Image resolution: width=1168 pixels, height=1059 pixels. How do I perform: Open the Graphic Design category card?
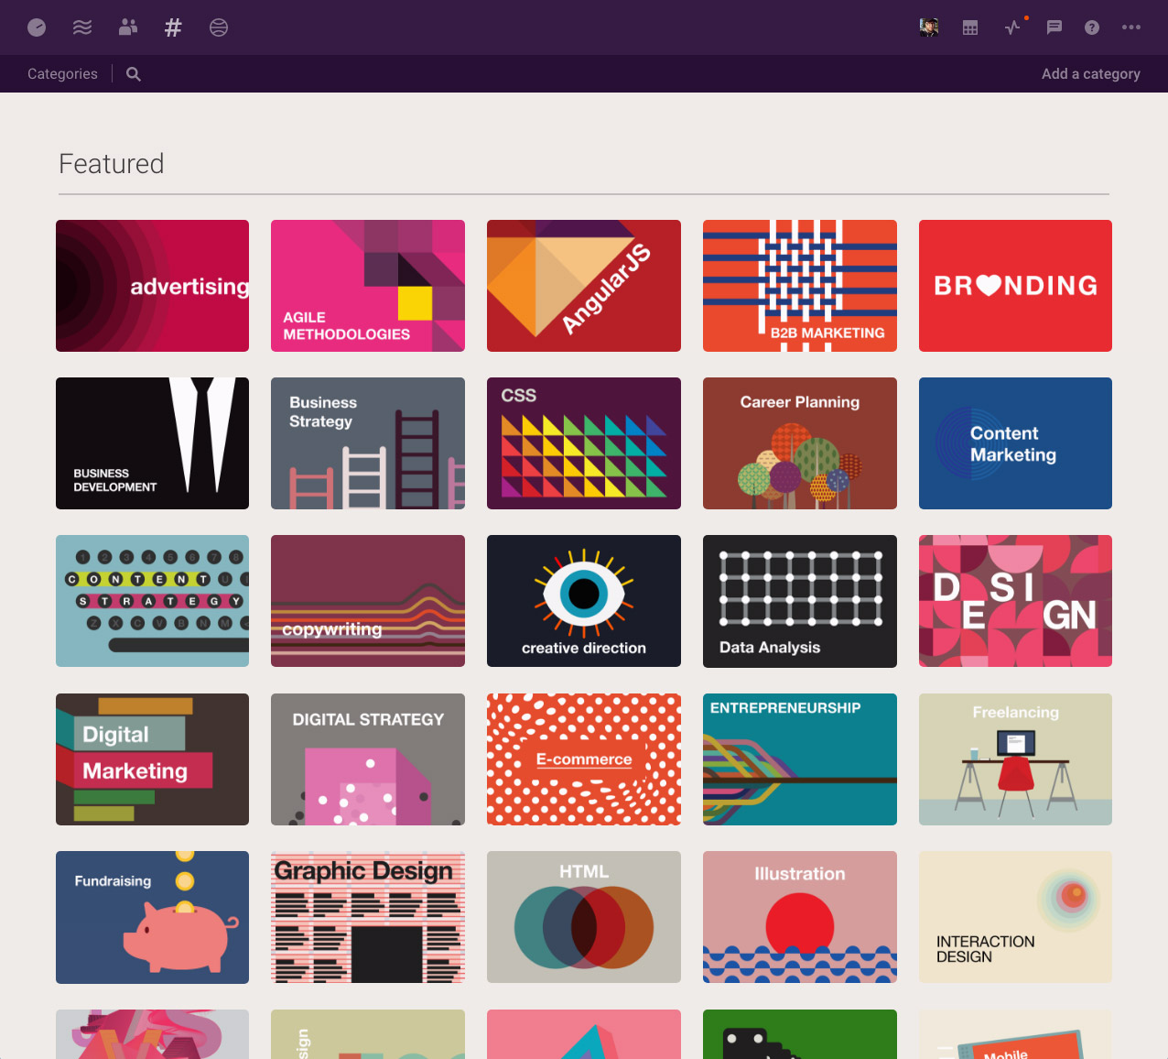368,917
